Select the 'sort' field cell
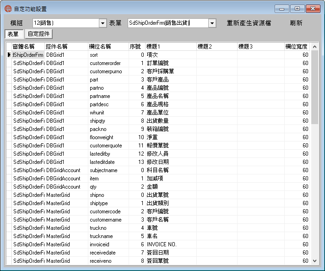The height and width of the screenshot is (271, 325). [108, 55]
